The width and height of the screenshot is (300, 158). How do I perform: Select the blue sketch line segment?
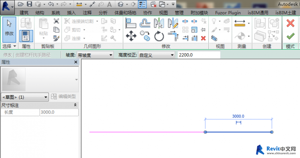click(238, 132)
